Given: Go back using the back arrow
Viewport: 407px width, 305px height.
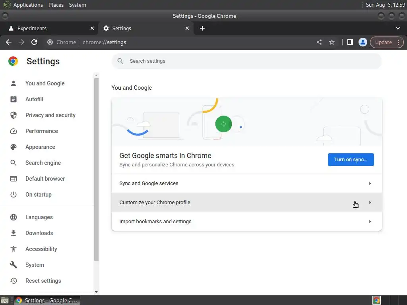Looking at the screenshot, I should 9,42.
